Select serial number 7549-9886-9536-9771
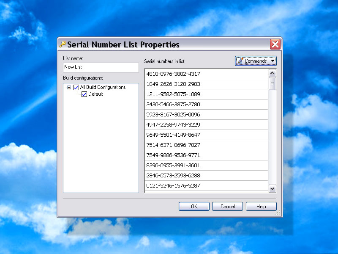Viewport: 338px width, 254px height. click(x=206, y=155)
